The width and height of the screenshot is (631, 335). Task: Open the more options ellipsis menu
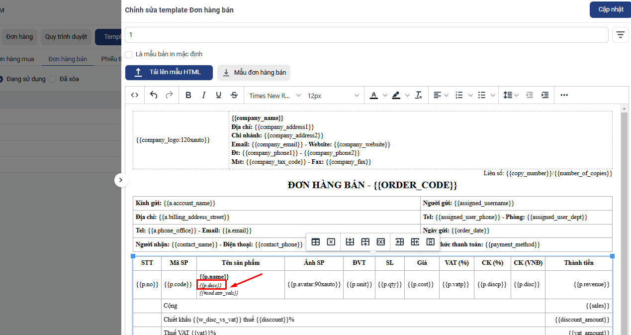pos(564,95)
